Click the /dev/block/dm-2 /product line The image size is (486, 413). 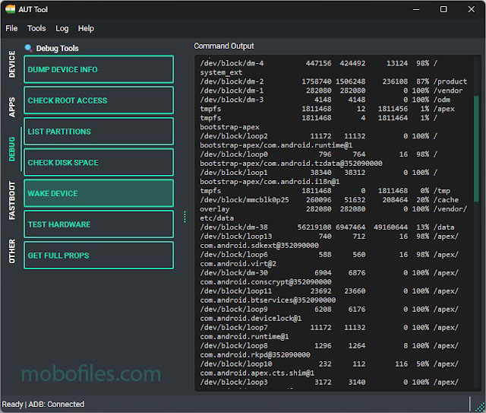tap(333, 81)
